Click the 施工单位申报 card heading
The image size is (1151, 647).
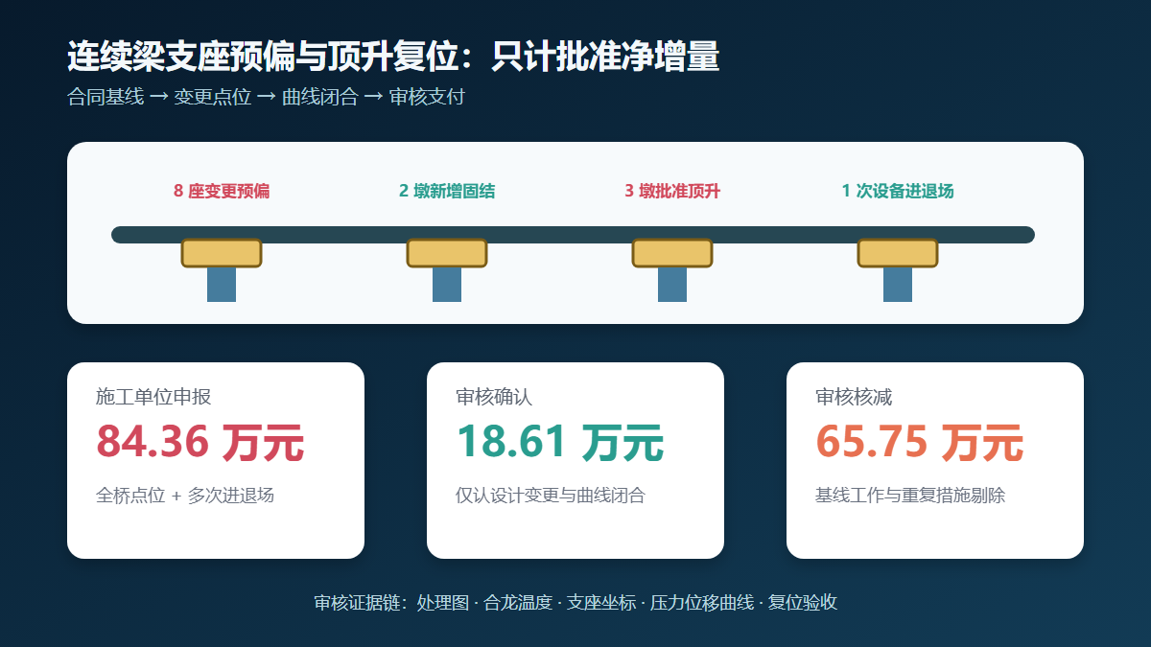[153, 397]
